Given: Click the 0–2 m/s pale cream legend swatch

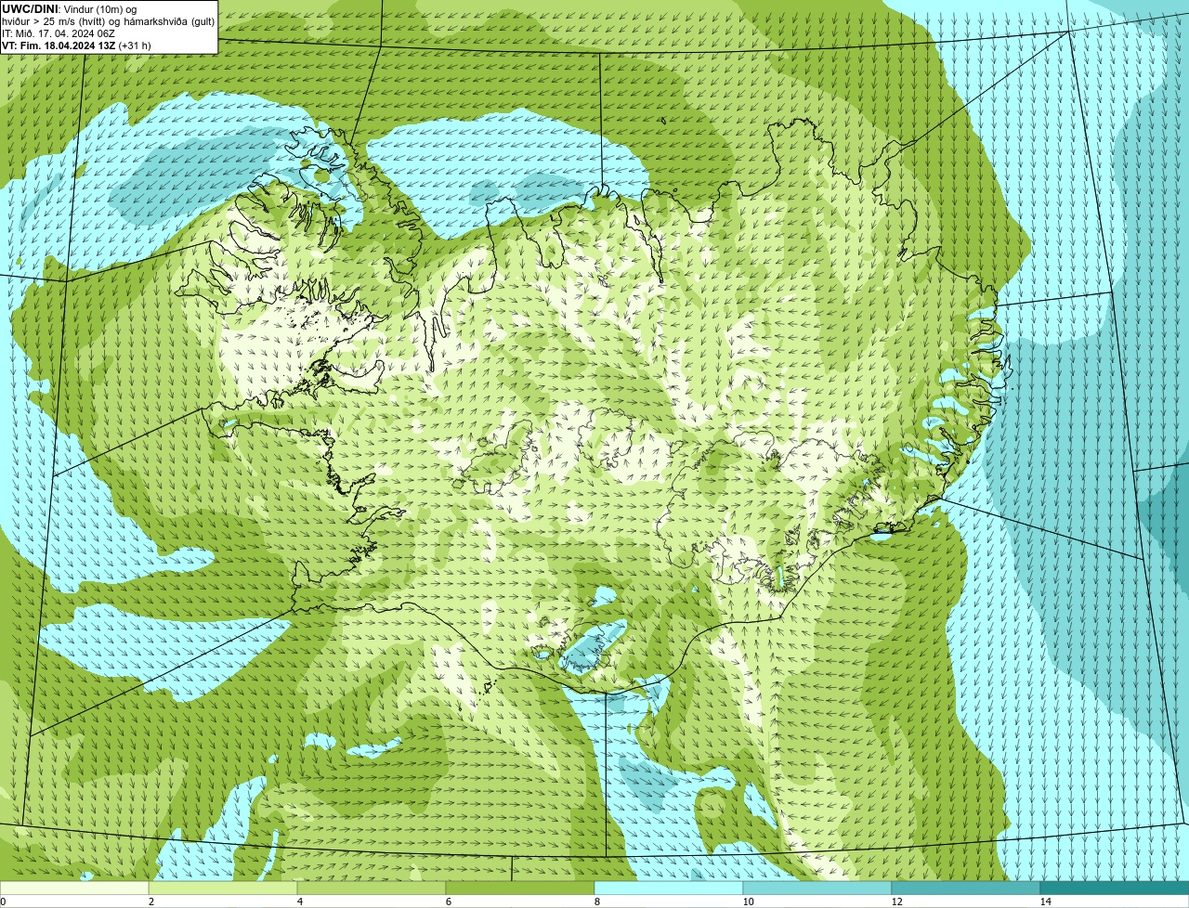Looking at the screenshot, I should (74, 888).
